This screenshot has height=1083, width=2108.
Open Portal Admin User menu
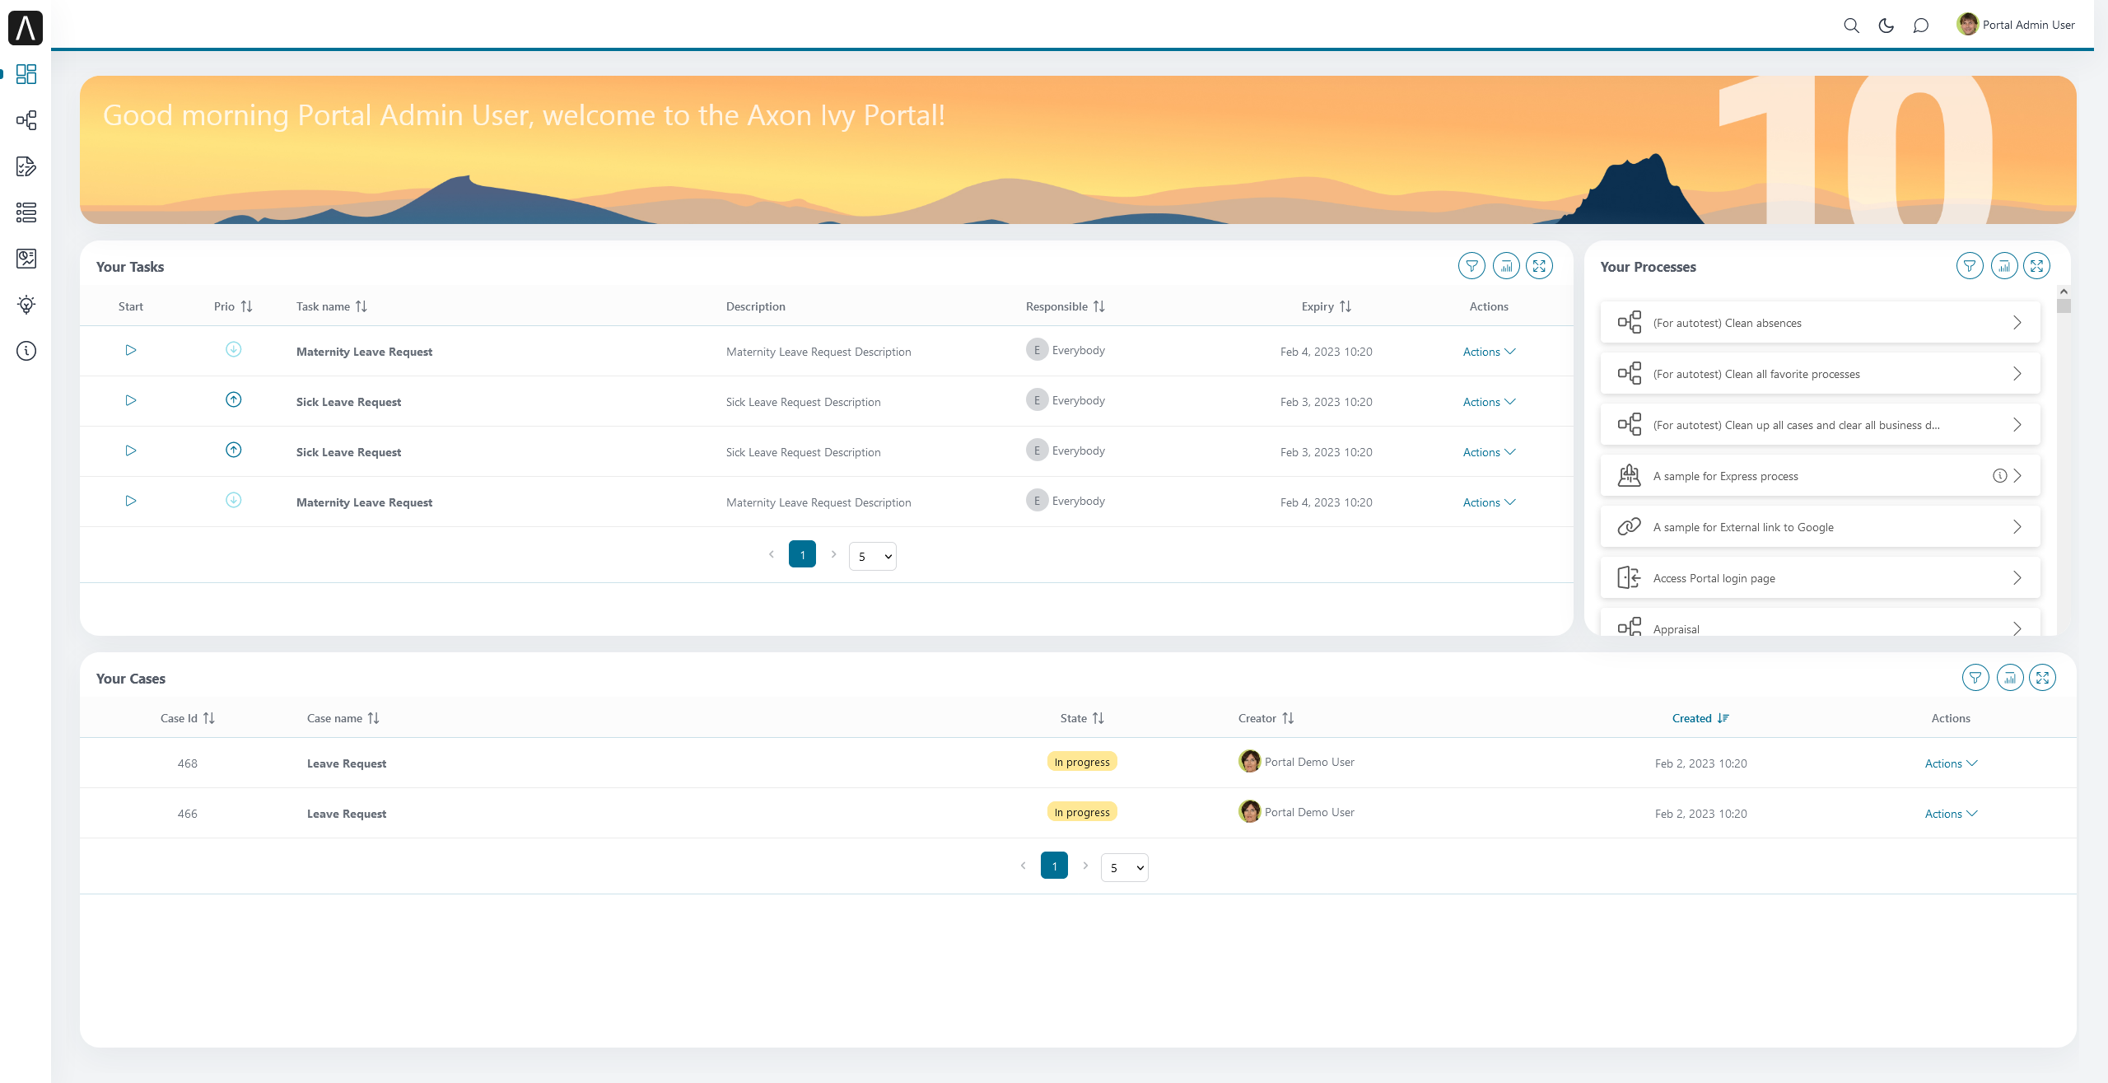tap(2016, 25)
